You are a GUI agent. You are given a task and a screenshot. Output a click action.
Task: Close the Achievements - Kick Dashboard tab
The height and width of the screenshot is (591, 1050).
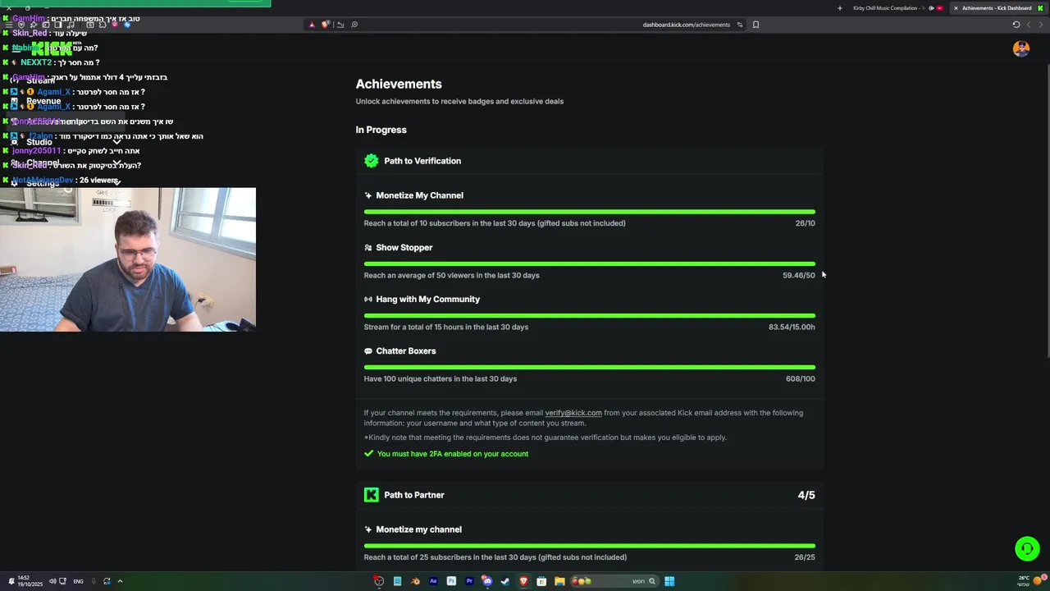[x=956, y=8]
